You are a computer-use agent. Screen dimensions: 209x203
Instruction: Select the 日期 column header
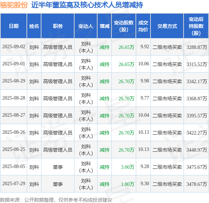pyautogui.click(x=14, y=26)
